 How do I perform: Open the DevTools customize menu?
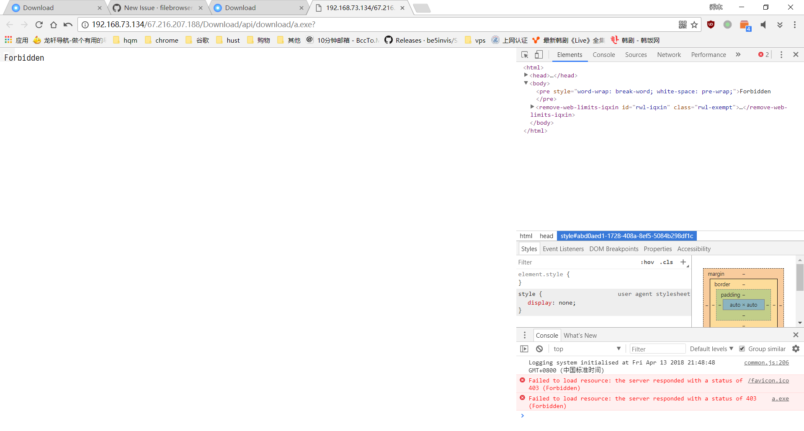coord(781,55)
